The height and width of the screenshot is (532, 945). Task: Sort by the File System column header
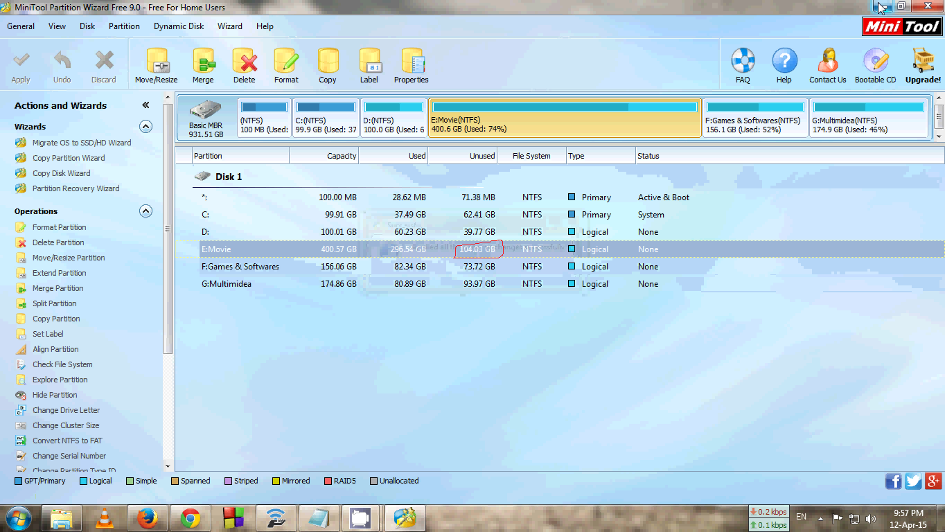pos(531,156)
